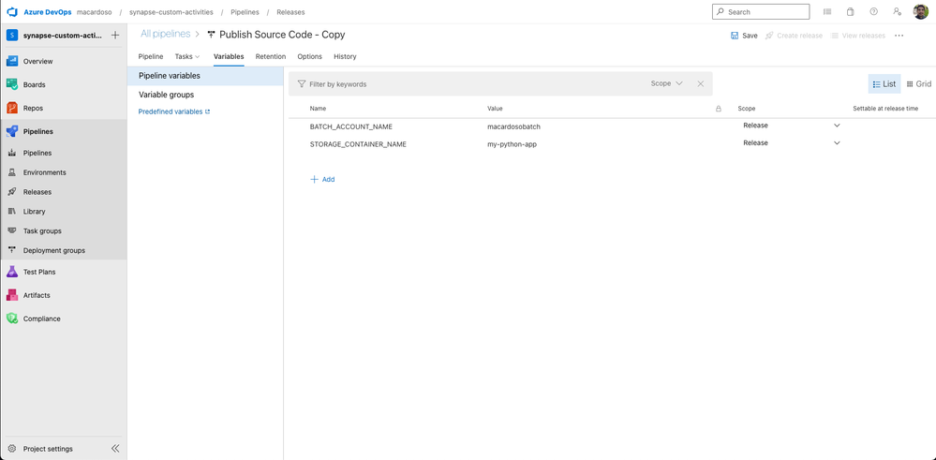Image resolution: width=936 pixels, height=460 pixels.
Task: Clear the filter with the X icon
Action: click(x=701, y=84)
